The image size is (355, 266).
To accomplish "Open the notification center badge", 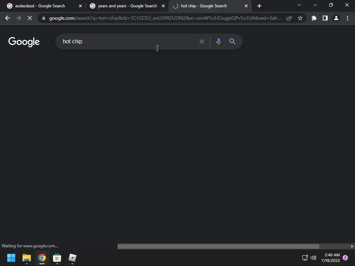I will coord(345,258).
